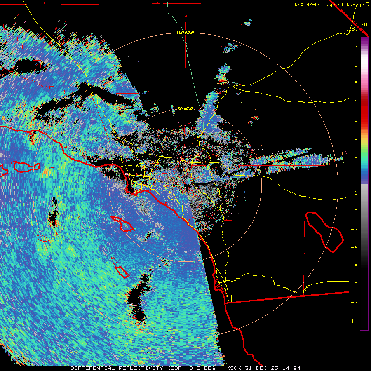Viewport: 371px width, 371px height.
Task: Click the positive 1 value on the scale
Action: (x=356, y=156)
